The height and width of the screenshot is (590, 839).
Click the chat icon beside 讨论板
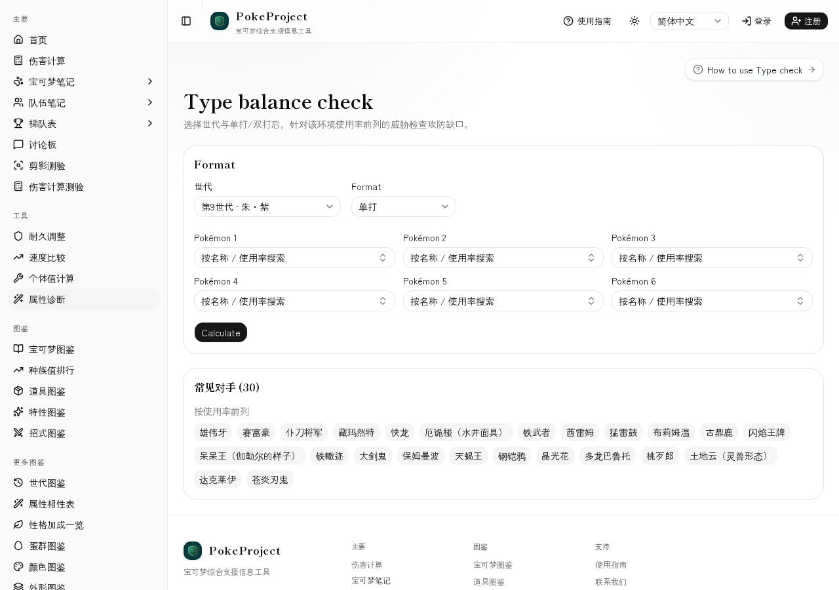click(18, 144)
